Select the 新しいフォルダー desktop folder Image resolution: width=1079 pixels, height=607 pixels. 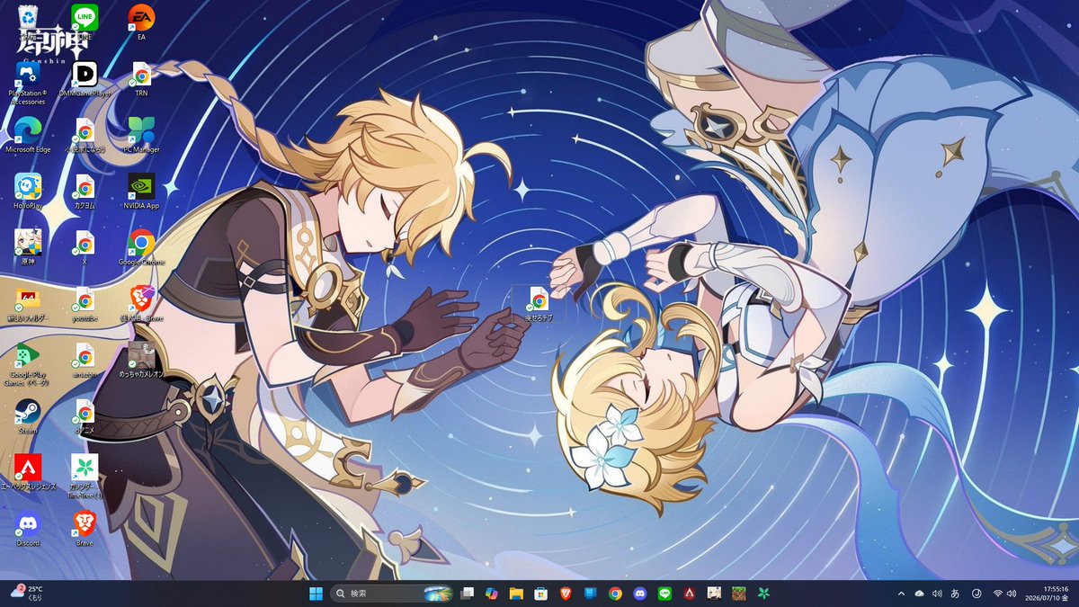[28, 304]
